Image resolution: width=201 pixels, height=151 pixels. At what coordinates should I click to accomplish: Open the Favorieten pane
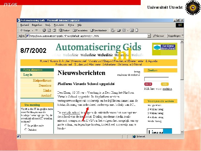click(x=80, y=30)
